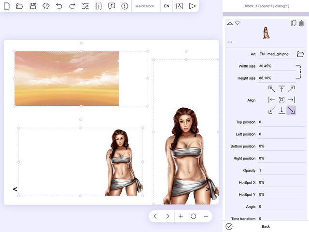Click the Back button
The height and width of the screenshot is (232, 309).
point(266,227)
